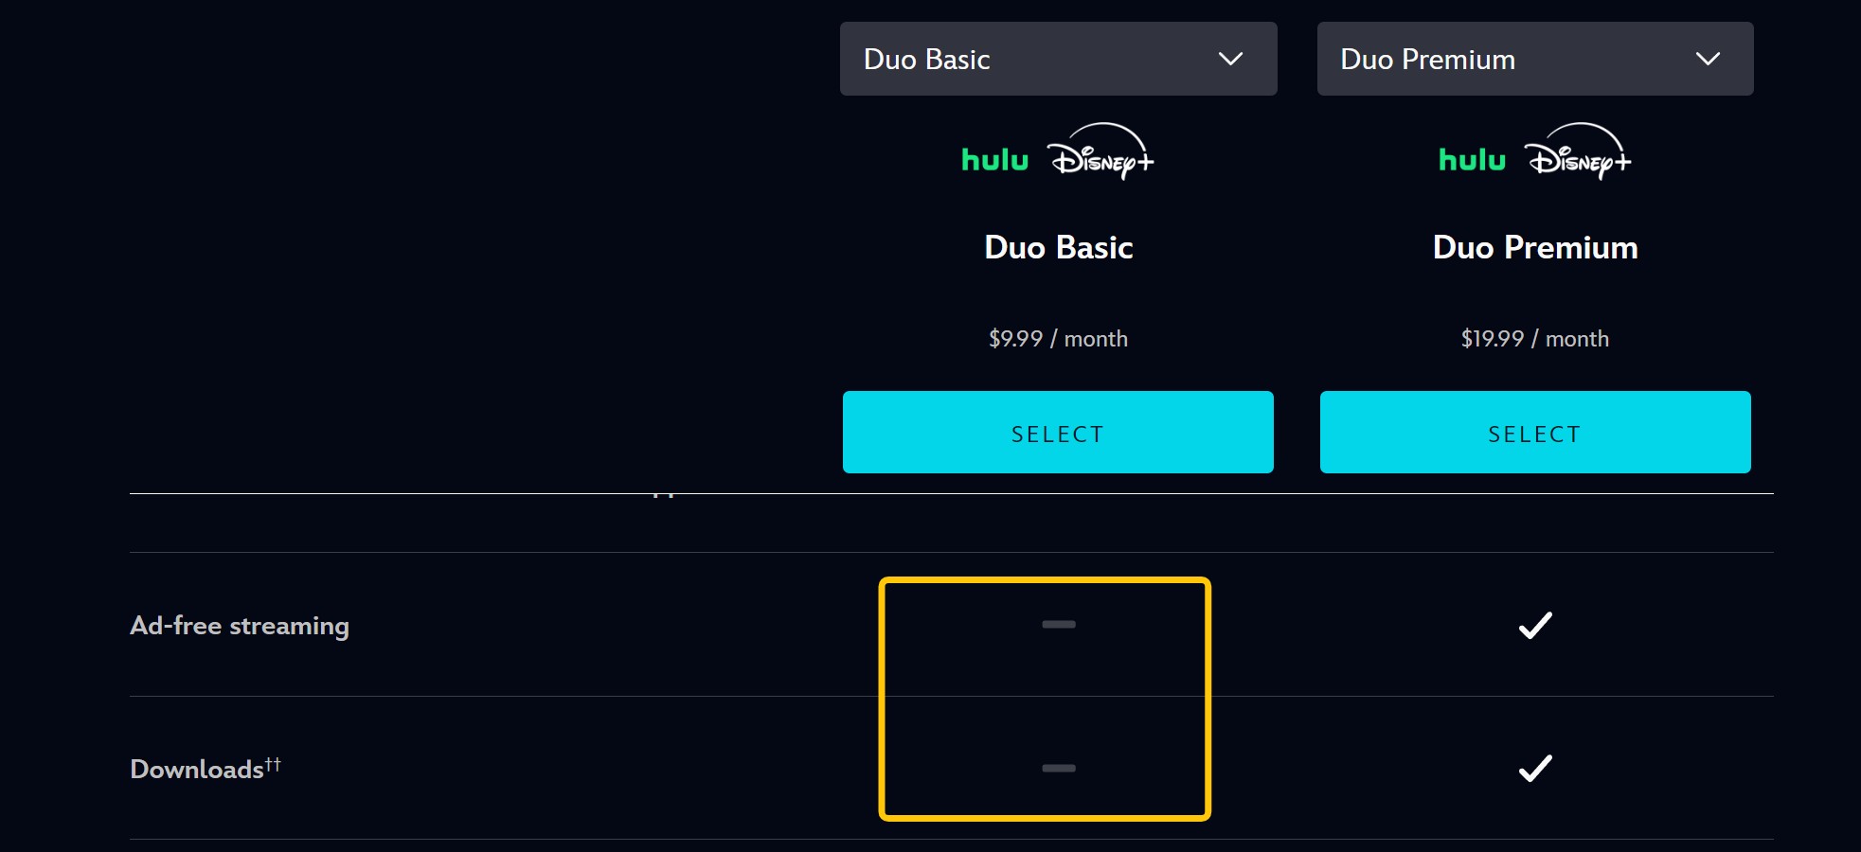Click the Disney+ logo under Duo Premium
This screenshot has width=1861, height=852.
1578,151
